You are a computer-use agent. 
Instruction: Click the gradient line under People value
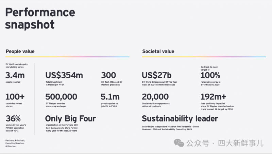click(x=67, y=57)
